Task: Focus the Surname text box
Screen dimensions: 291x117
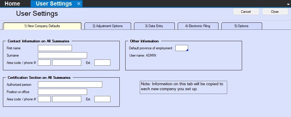Action: [62, 55]
